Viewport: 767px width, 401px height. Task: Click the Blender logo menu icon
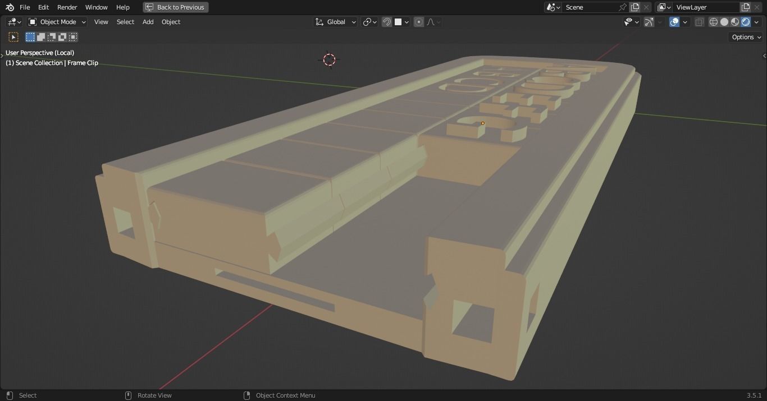pyautogui.click(x=10, y=7)
